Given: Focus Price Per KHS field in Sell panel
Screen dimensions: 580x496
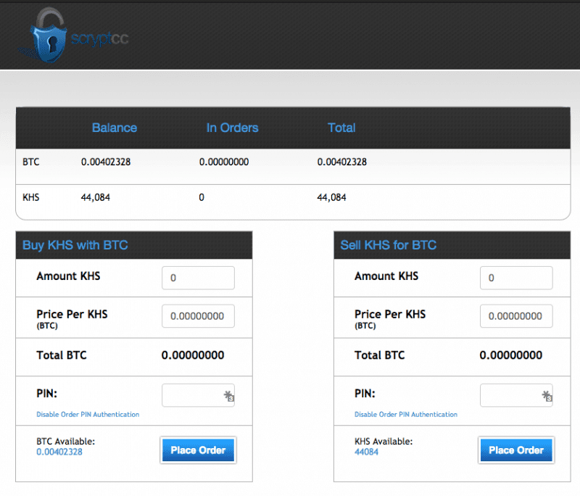Looking at the screenshot, I should [x=516, y=316].
